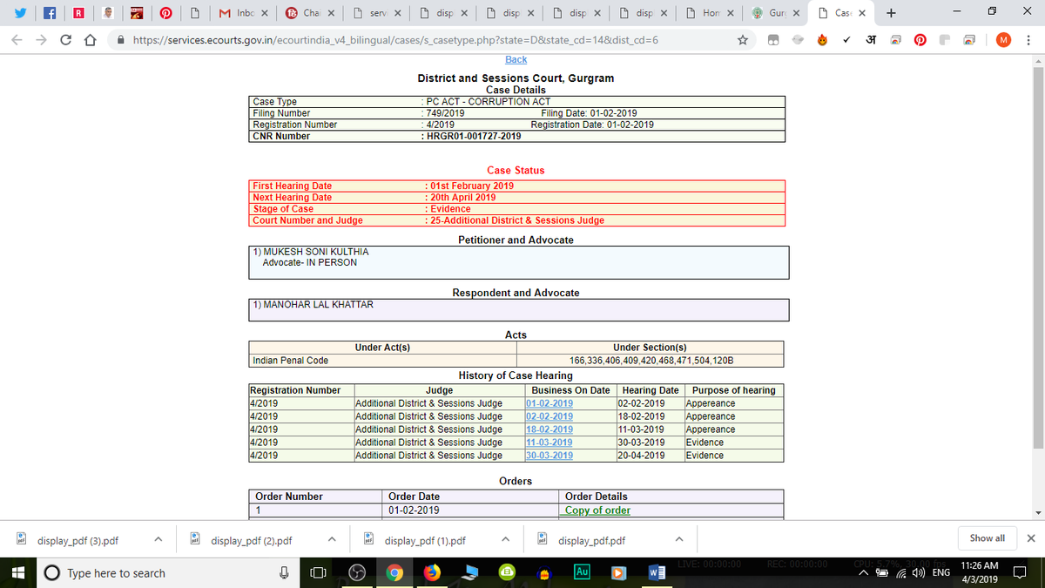Activate Cortana microphone in taskbar
This screenshot has width=1045, height=588.
click(283, 573)
